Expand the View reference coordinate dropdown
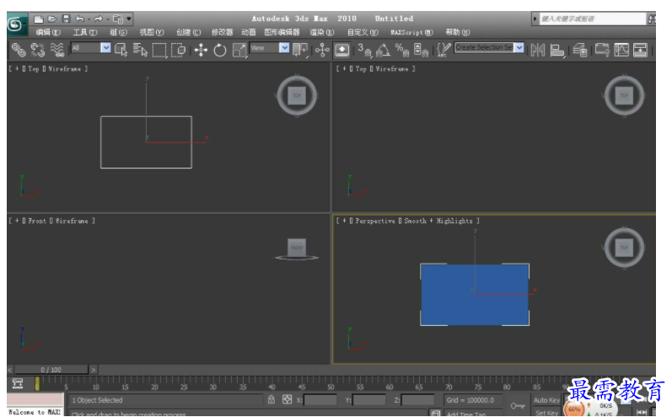The height and width of the screenshot is (417, 672). coord(283,47)
